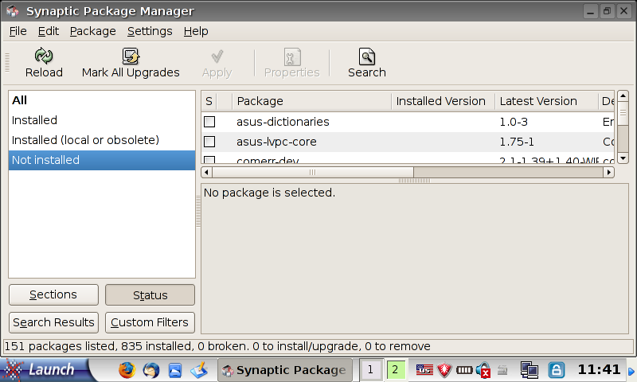Click the status bar package count text
The width and height of the screenshot is (637, 382).
tap(217, 346)
